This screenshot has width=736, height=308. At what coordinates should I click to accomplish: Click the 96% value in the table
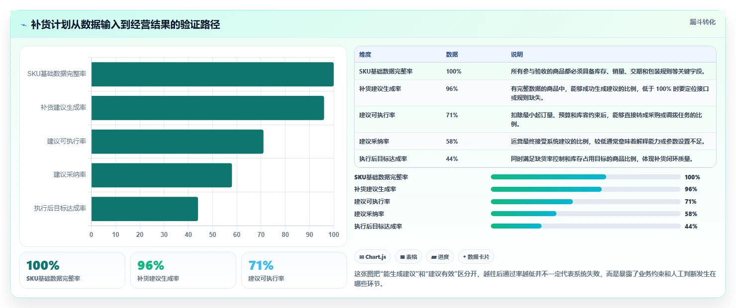click(452, 89)
